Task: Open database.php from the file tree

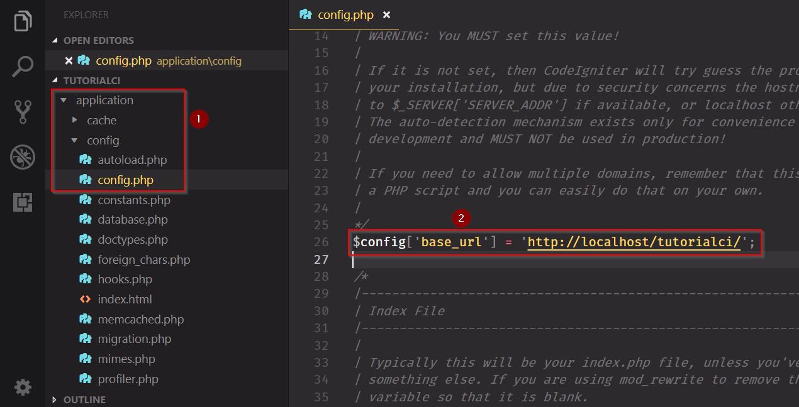Action: coord(133,220)
